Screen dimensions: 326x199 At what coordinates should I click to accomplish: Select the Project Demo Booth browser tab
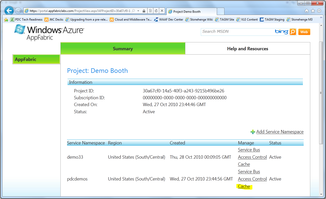(x=191, y=11)
